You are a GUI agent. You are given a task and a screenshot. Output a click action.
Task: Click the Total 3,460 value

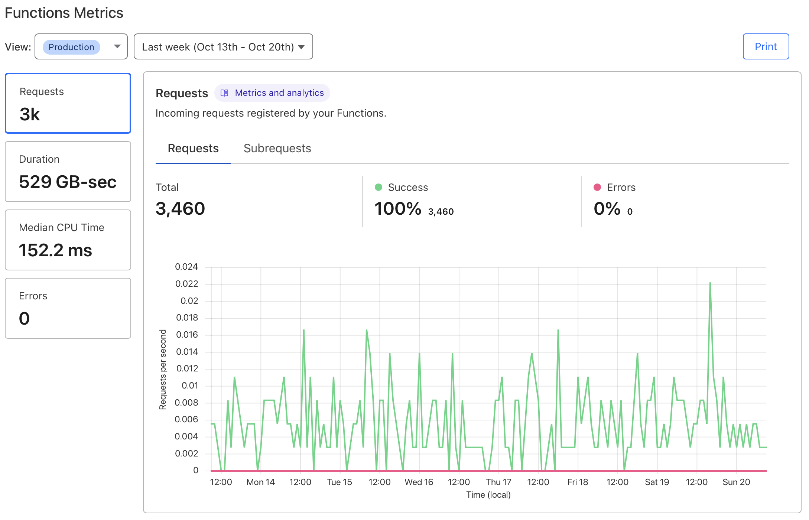180,208
